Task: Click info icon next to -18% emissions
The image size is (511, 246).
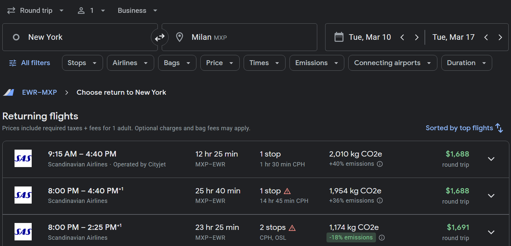Action: (x=382, y=237)
